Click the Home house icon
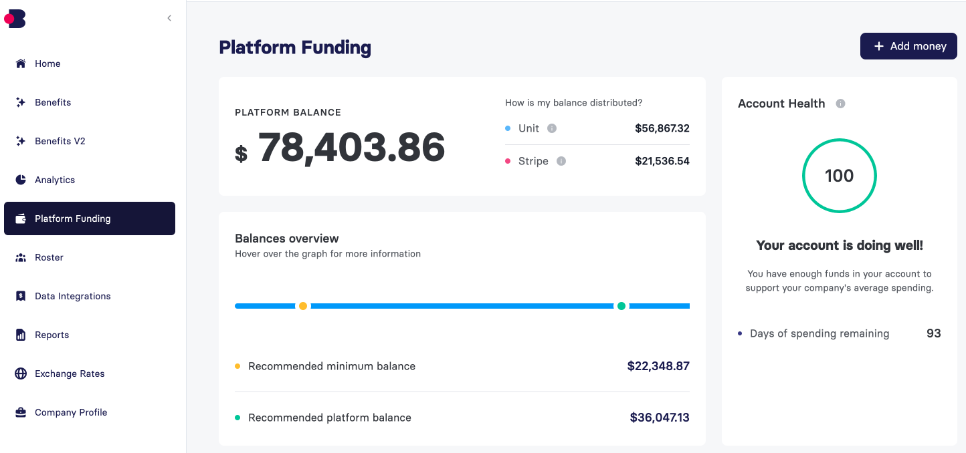The height and width of the screenshot is (453, 966). point(21,63)
